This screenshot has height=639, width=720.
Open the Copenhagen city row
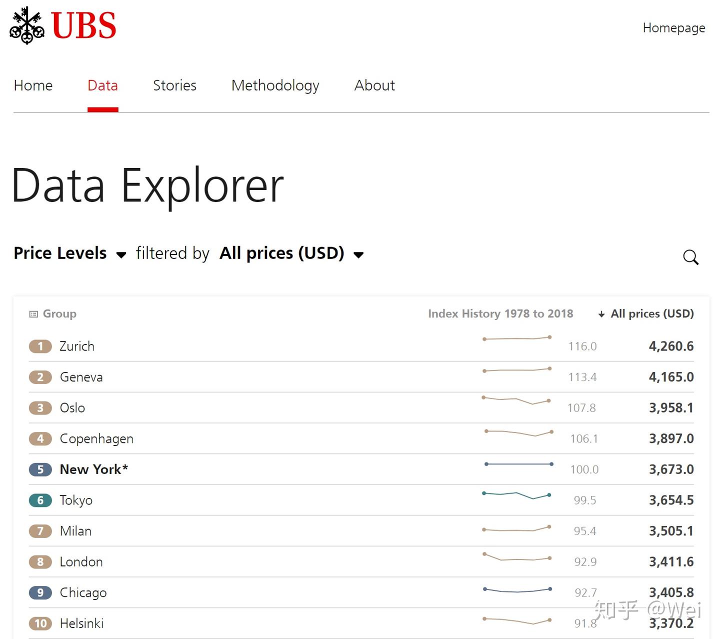(x=361, y=438)
